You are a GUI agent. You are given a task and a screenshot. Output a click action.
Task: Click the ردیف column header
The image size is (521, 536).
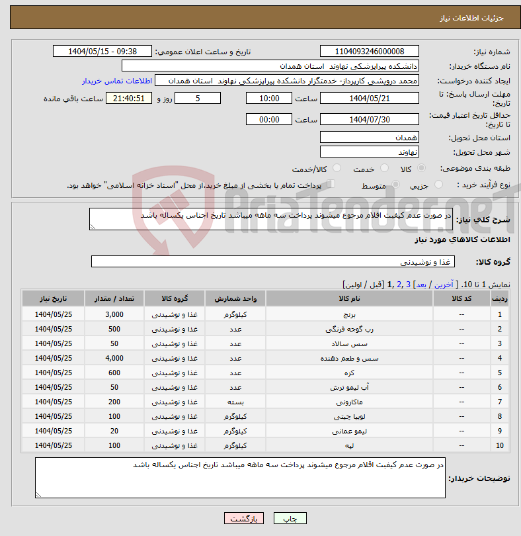499,298
